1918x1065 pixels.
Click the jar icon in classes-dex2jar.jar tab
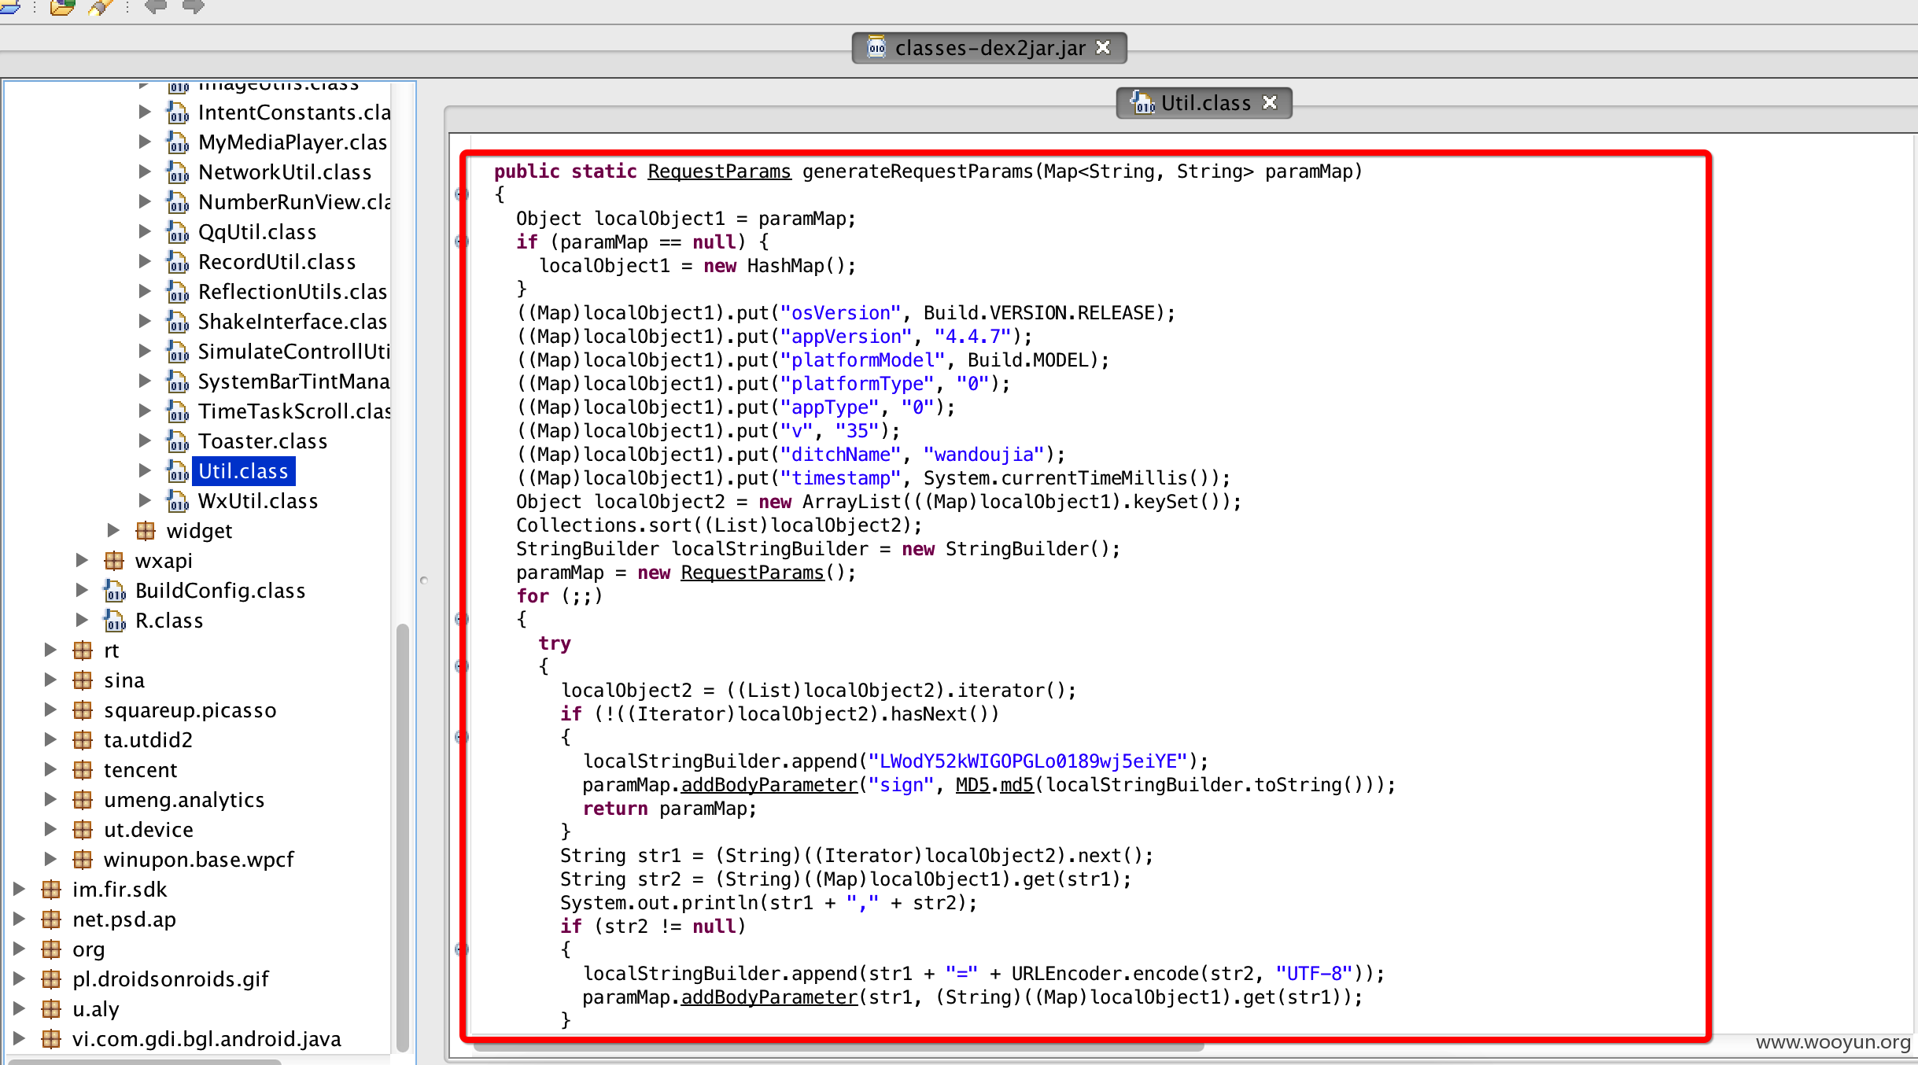876,47
